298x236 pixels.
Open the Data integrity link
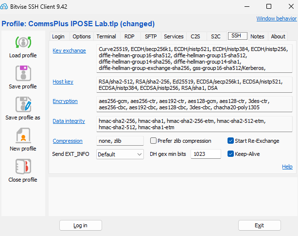click(69, 121)
